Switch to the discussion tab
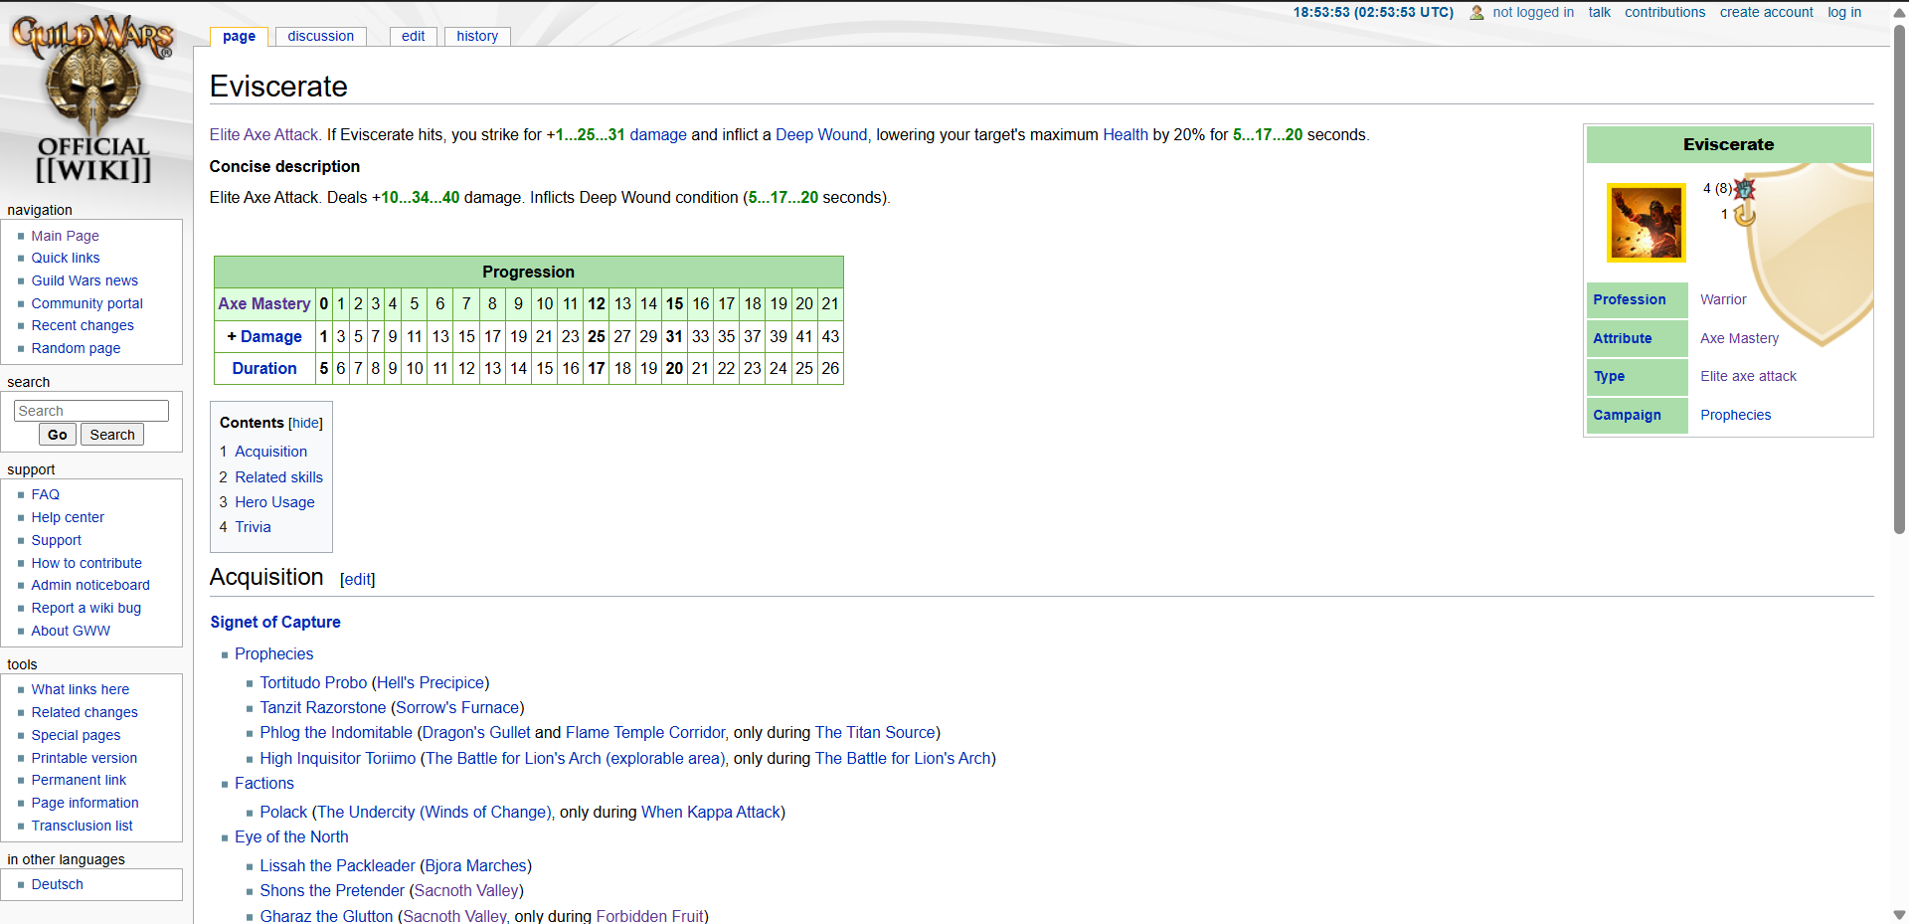Image resolution: width=1909 pixels, height=924 pixels. point(320,36)
